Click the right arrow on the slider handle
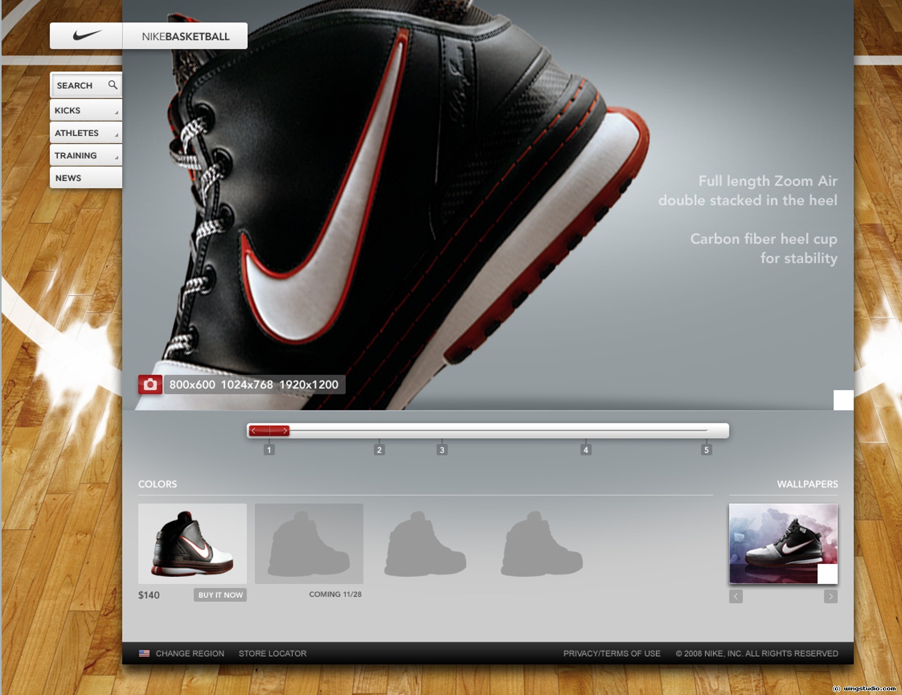This screenshot has width=902, height=695. tap(285, 430)
